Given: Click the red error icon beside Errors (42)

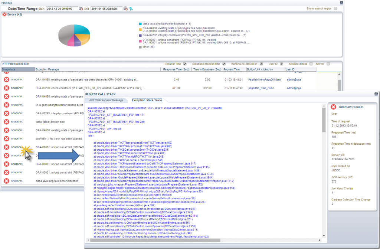Looking at the screenshot, I should coord(4,14).
